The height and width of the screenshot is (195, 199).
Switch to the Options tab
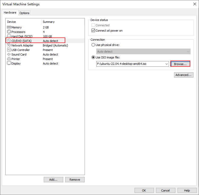click(x=24, y=13)
